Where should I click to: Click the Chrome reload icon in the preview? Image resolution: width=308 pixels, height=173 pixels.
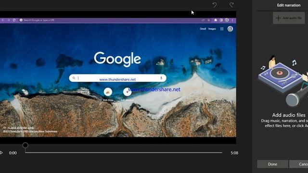[14, 20]
